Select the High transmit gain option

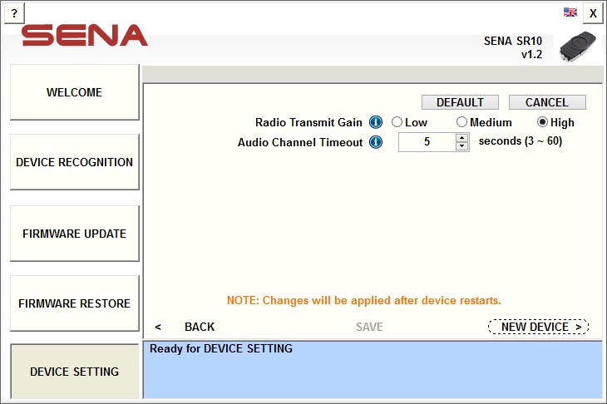point(555,122)
